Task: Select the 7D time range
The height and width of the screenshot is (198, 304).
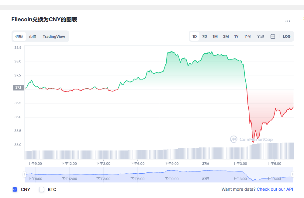Action: click(x=205, y=36)
